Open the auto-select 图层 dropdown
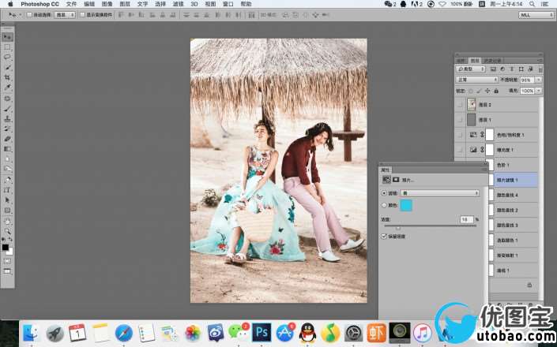 (x=65, y=15)
